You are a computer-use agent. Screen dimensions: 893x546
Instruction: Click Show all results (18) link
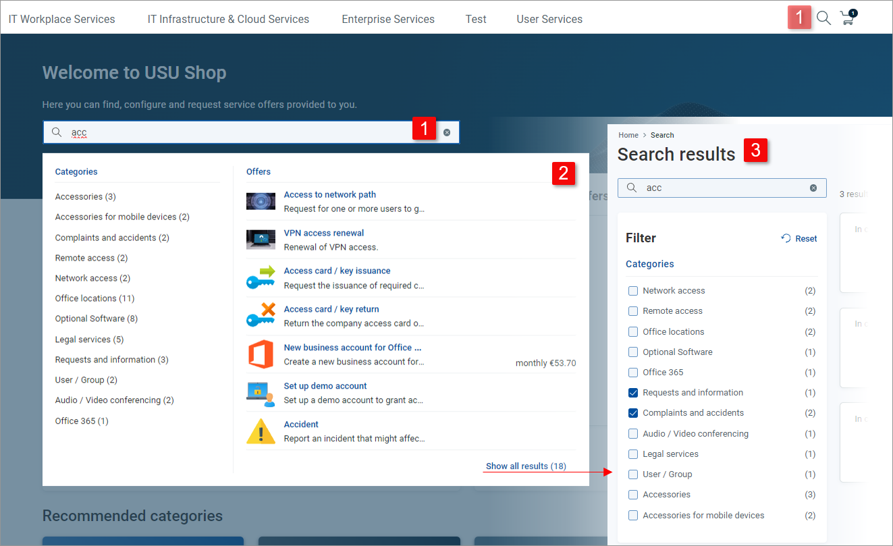point(526,466)
